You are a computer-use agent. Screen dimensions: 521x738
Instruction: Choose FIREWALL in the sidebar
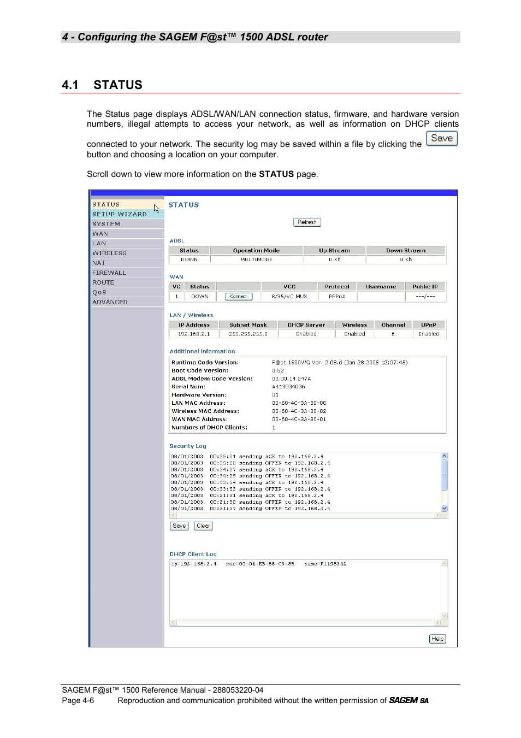127,273
